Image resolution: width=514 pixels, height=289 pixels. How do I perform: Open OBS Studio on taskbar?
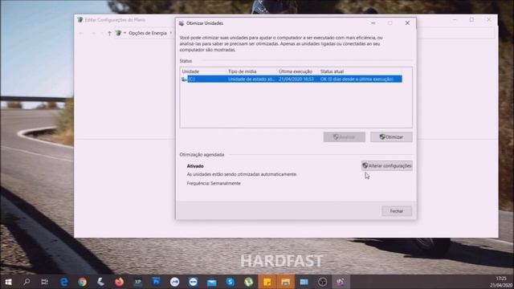tap(323, 282)
